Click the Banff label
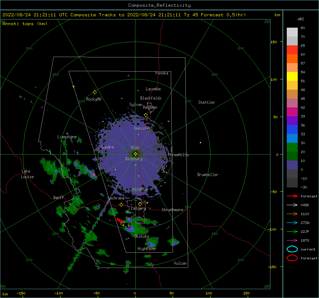Image resolution: width=319 pixels, height=298 pixels. [x=58, y=198]
